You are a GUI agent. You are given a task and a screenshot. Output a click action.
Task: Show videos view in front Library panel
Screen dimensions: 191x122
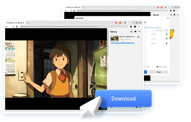point(135,31)
